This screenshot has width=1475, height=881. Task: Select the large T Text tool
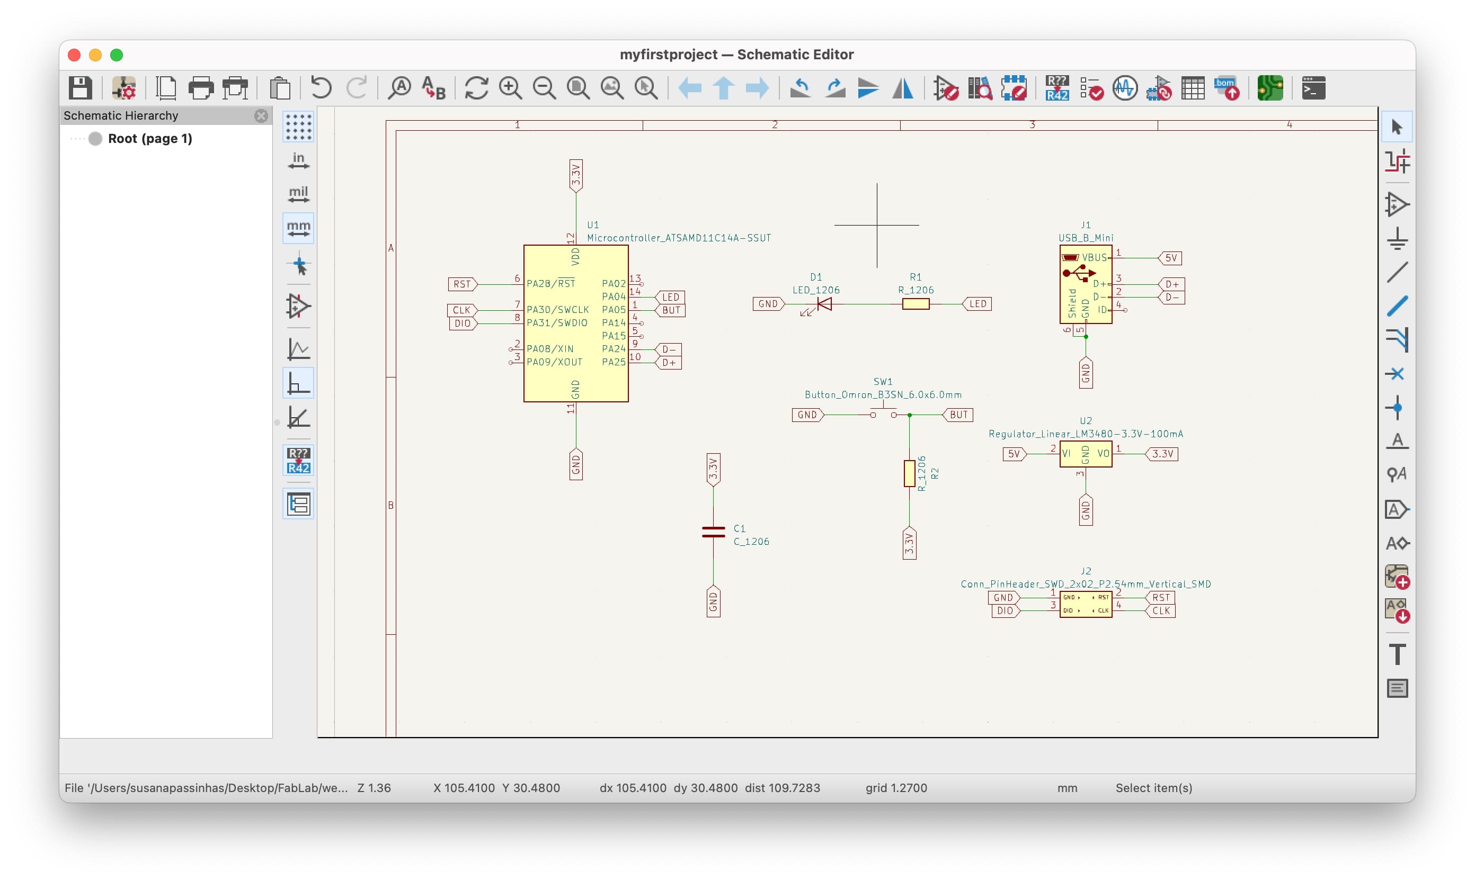(x=1397, y=654)
